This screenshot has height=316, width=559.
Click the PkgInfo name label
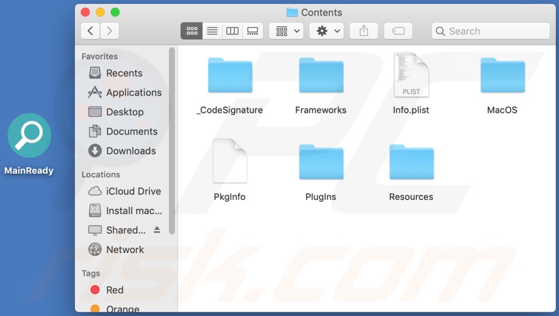(229, 197)
